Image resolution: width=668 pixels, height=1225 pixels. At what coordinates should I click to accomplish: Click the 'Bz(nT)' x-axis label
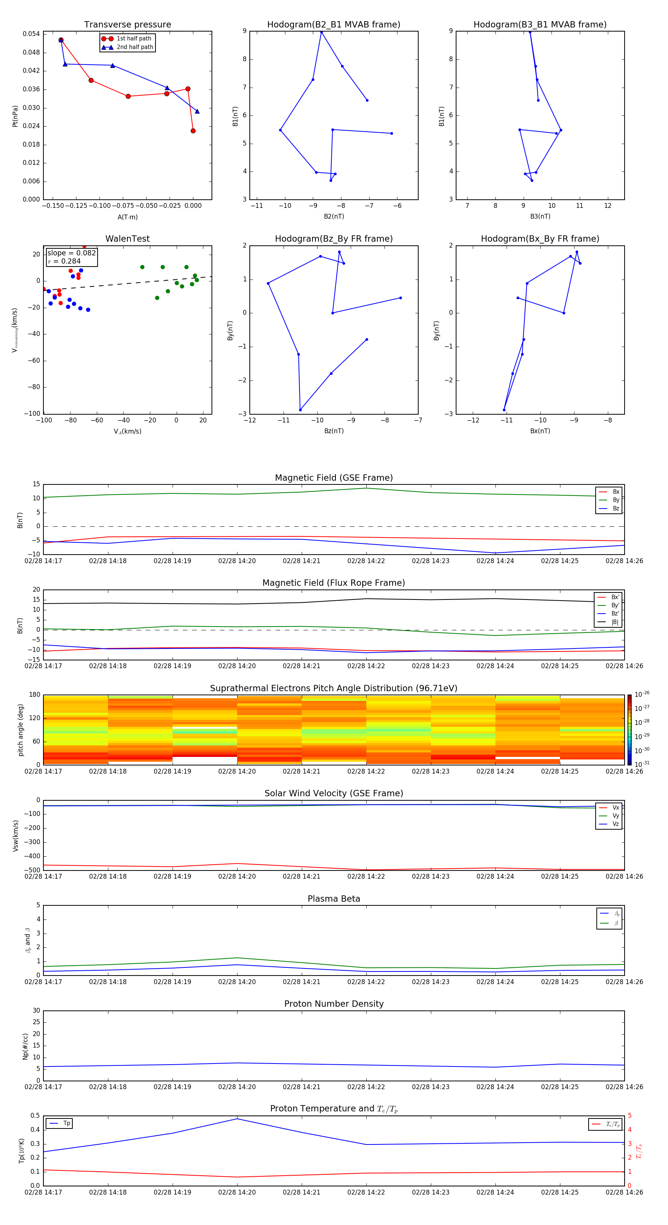point(334,431)
